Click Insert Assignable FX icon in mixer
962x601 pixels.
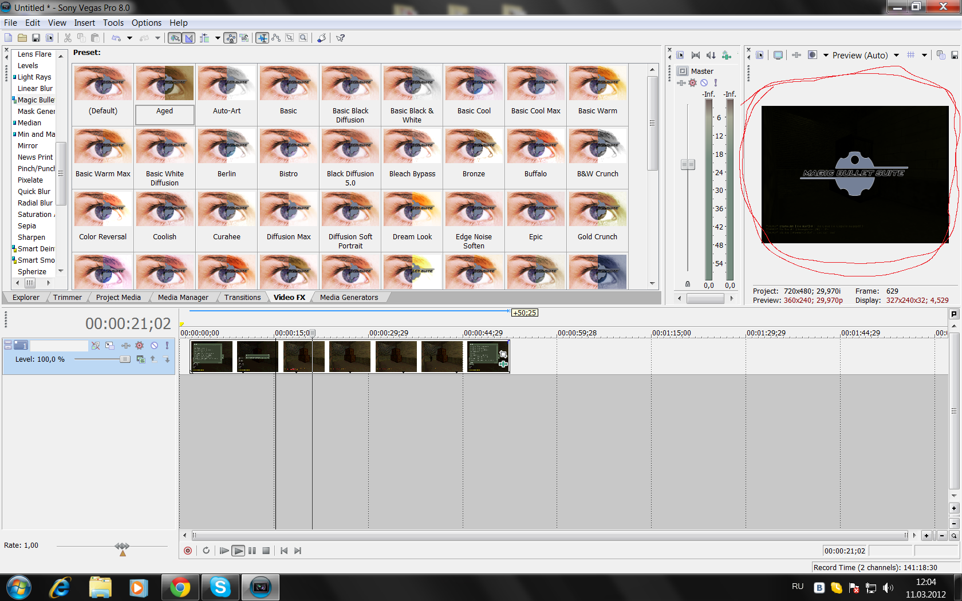pos(727,56)
